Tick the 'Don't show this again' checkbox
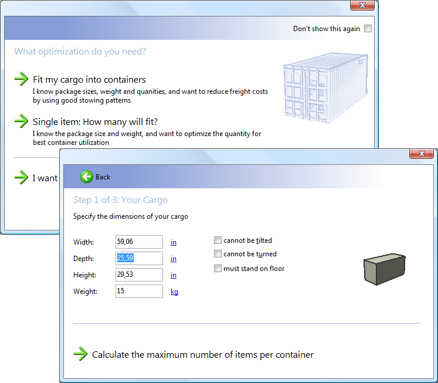 (368, 29)
